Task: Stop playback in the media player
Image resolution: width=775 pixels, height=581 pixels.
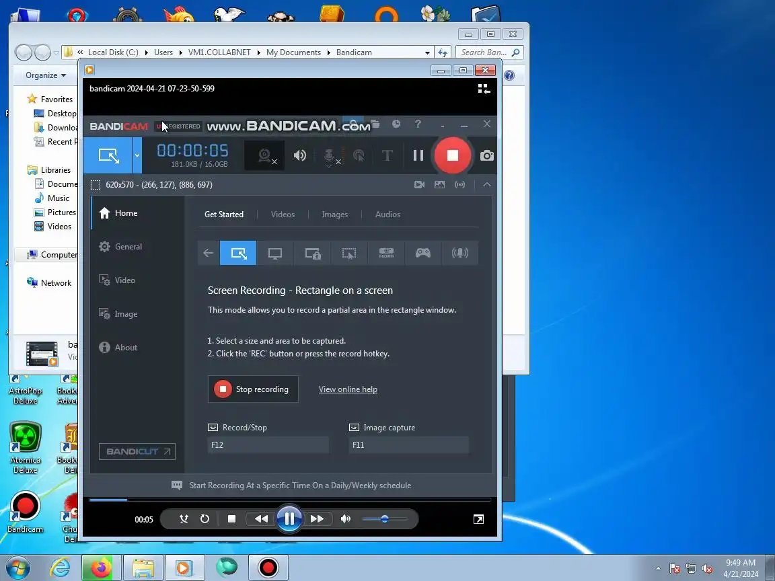Action: (231, 518)
